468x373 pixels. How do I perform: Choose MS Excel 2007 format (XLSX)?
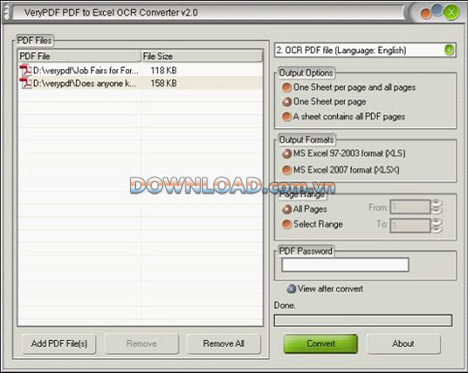click(x=287, y=170)
